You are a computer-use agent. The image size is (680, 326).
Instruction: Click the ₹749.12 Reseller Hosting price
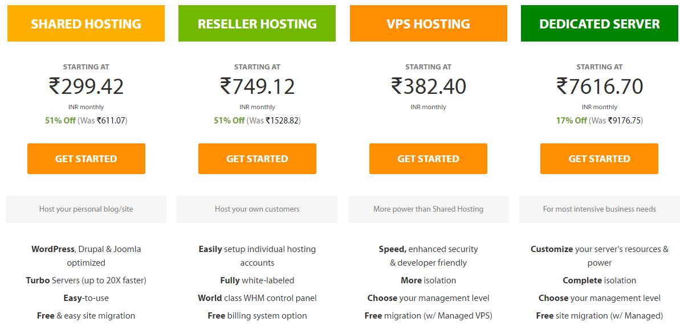pyautogui.click(x=257, y=86)
